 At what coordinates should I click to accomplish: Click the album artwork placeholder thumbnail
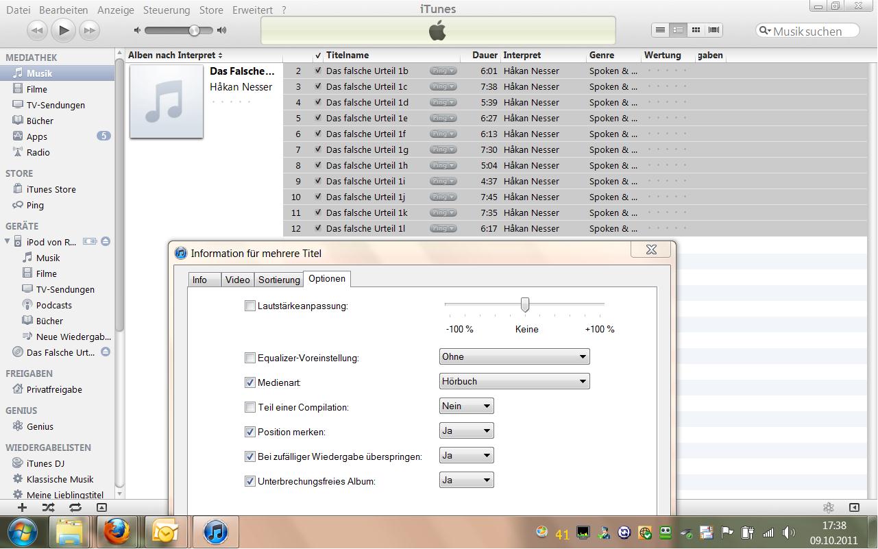167,101
